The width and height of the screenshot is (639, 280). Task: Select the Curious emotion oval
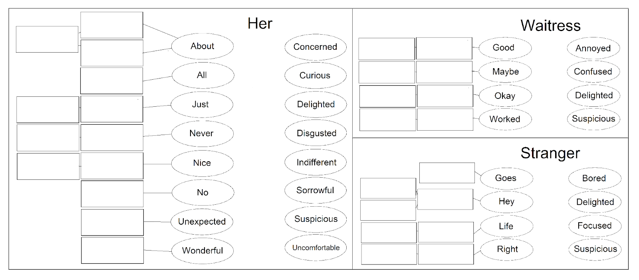click(316, 76)
